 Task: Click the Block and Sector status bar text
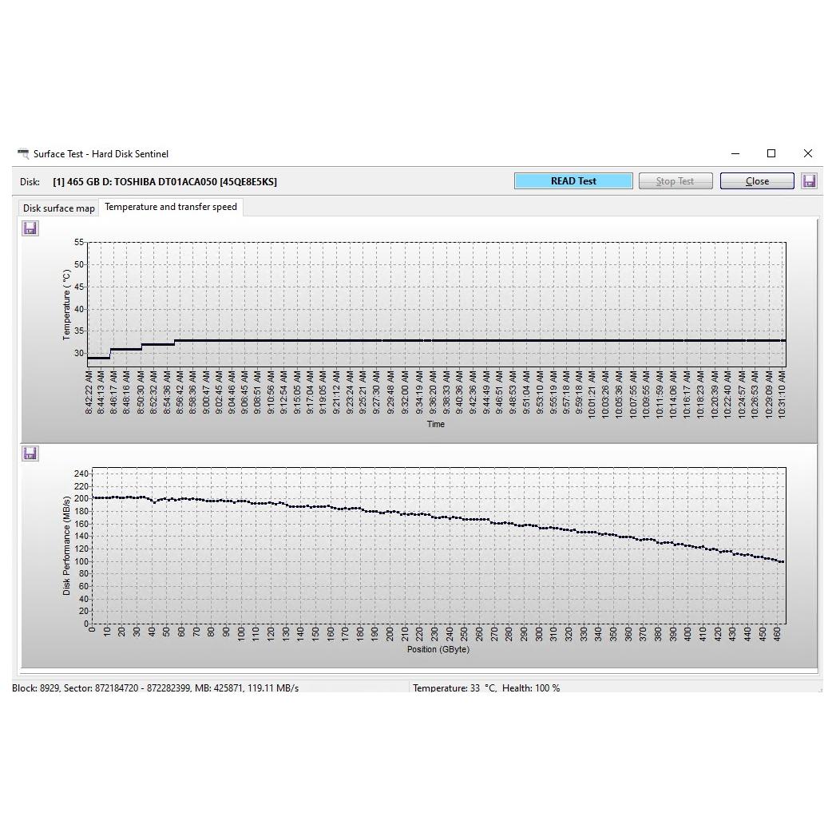point(155,687)
